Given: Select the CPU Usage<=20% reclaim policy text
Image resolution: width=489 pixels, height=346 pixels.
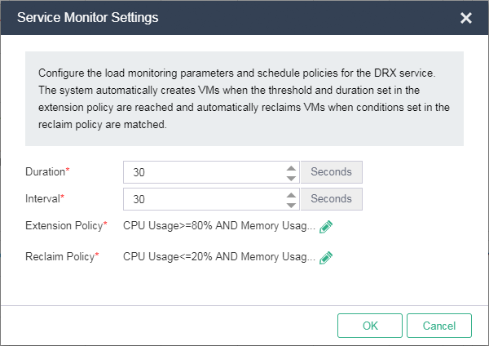Looking at the screenshot, I should [x=218, y=256].
